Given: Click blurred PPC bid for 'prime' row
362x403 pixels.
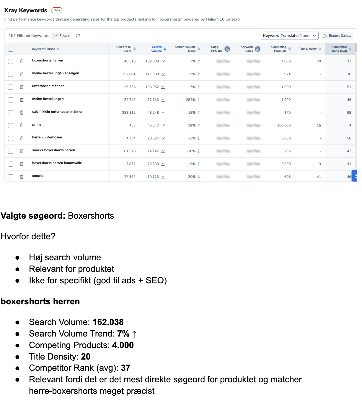Looking at the screenshot, I should click(223, 126).
